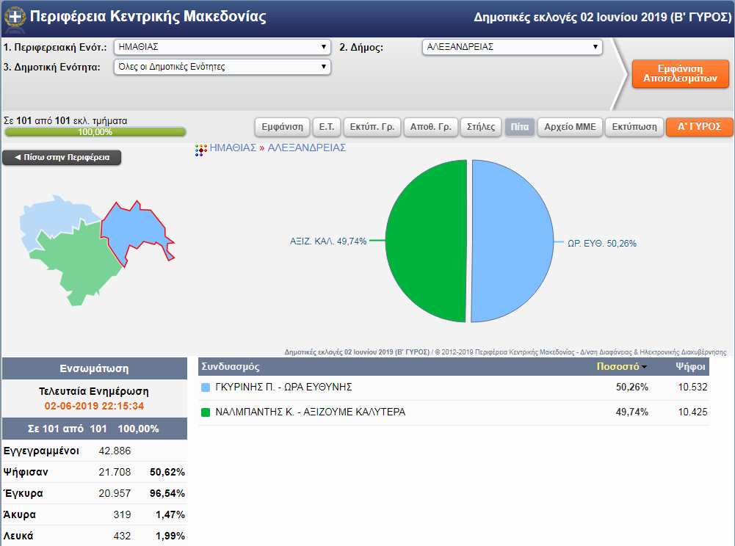Click Πίσω στην Περιφέρεια button
735x546 pixels.
pyautogui.click(x=62, y=158)
